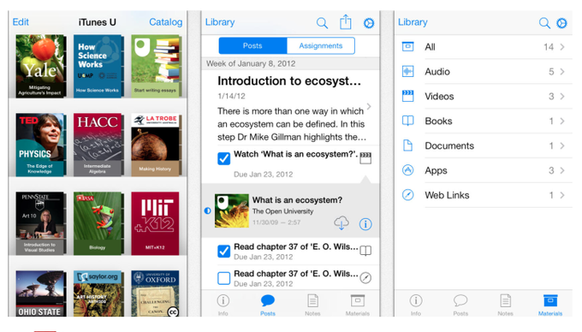The height and width of the screenshot is (332, 582).
Task: Select 'The Open University' subtitle text
Action: click(282, 211)
